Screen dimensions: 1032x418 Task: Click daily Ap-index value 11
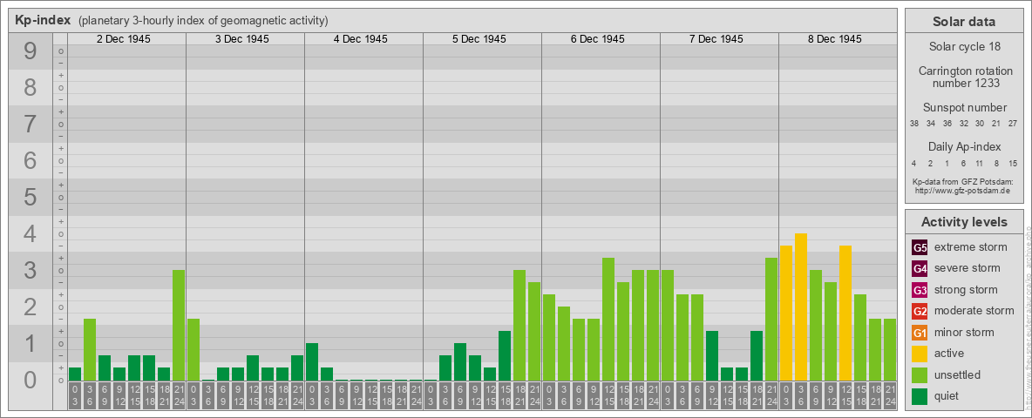point(980,163)
